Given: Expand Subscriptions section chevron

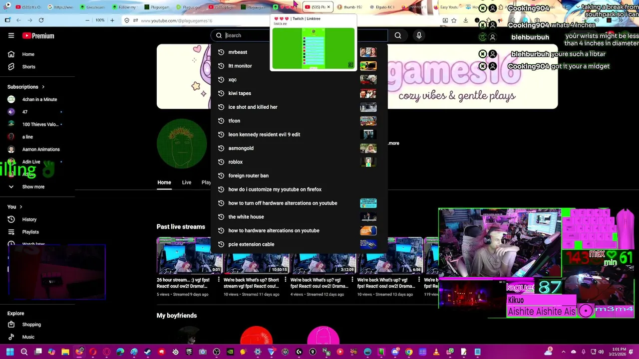Looking at the screenshot, I should point(43,87).
